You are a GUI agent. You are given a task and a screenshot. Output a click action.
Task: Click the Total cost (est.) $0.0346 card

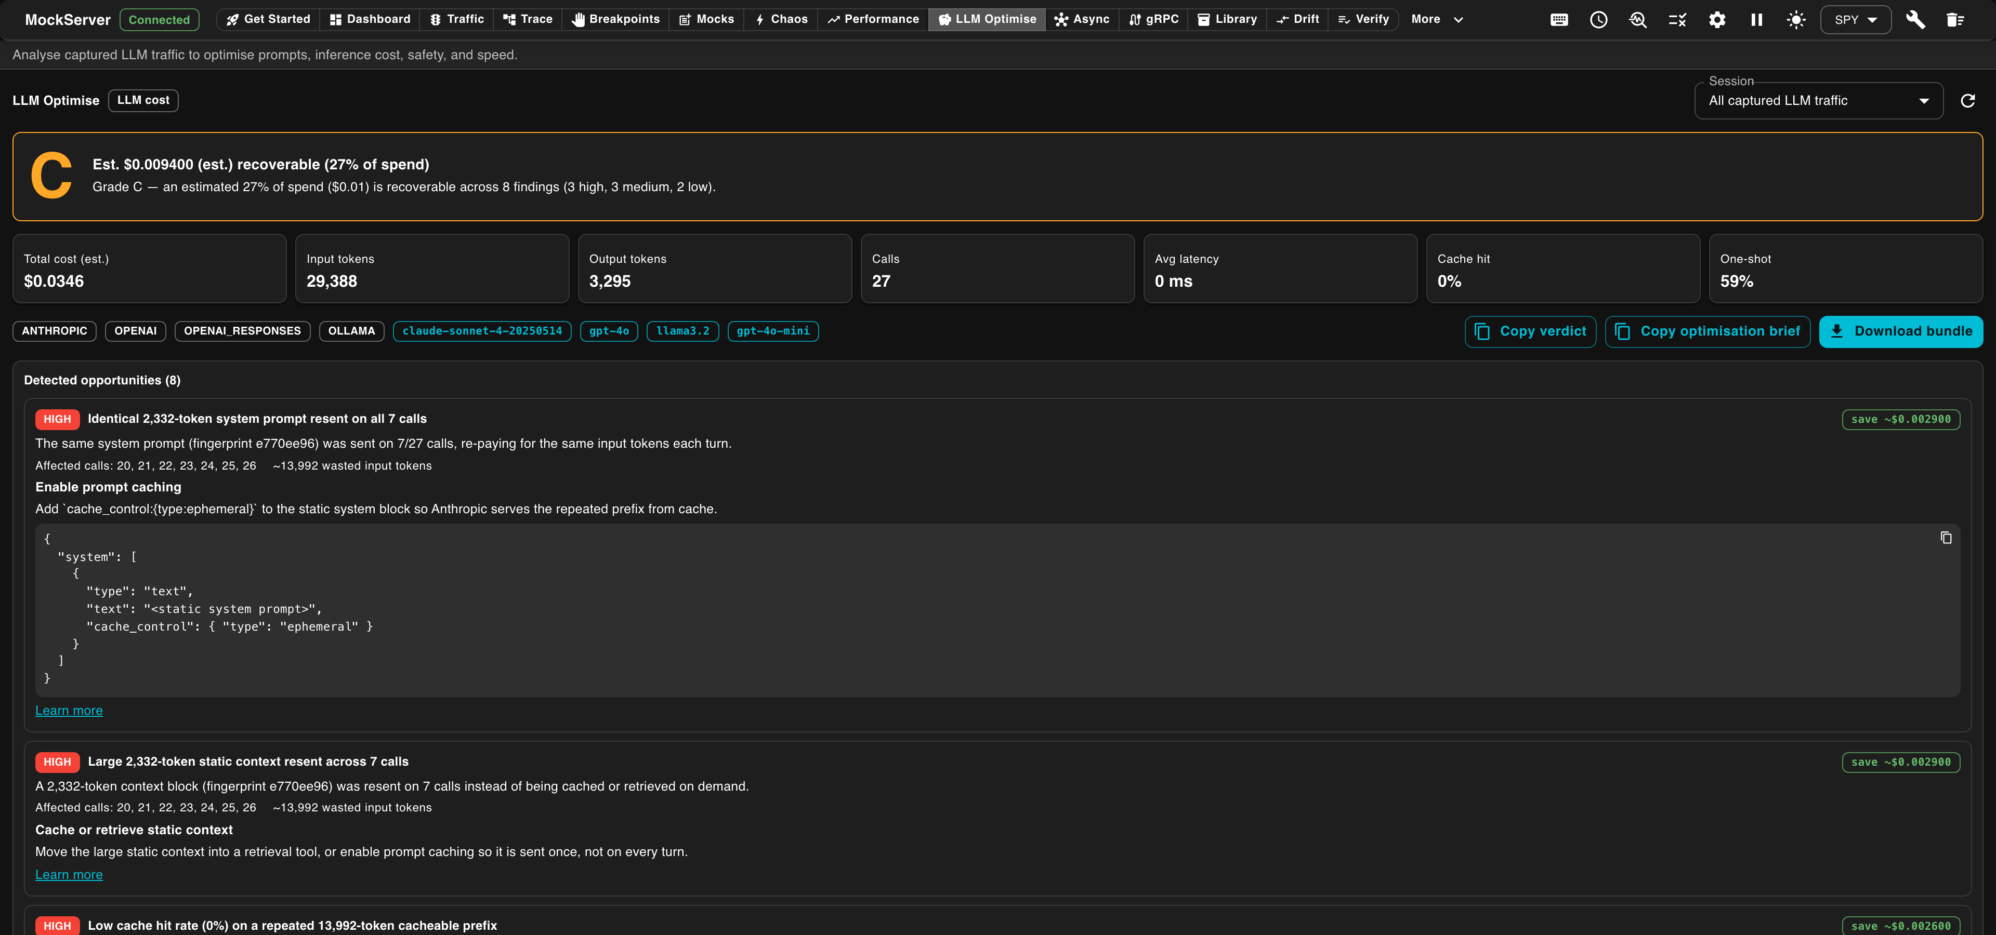[150, 269]
